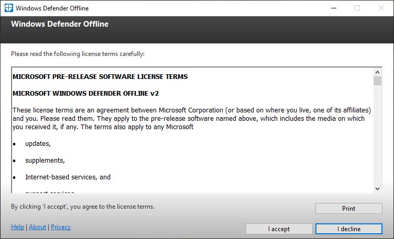This screenshot has height=239, width=394.
Task: Open the Privacy link
Action: pyautogui.click(x=61, y=227)
